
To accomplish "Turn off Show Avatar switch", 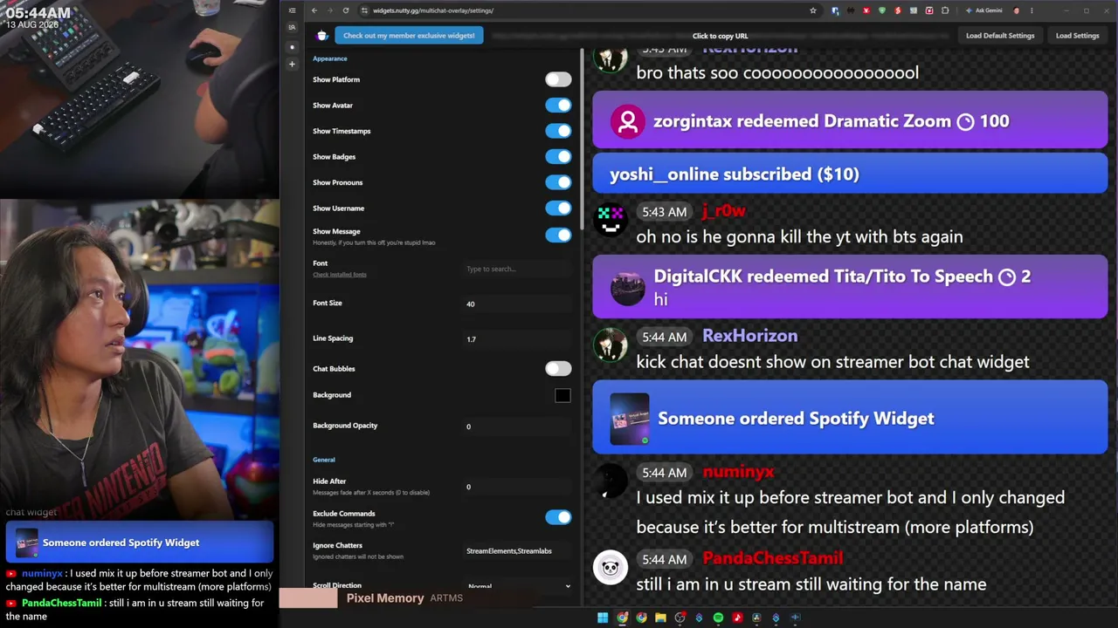I will click(x=558, y=106).
